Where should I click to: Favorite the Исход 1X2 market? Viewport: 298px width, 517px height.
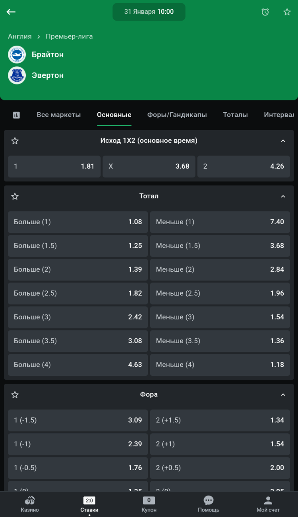[15, 141]
